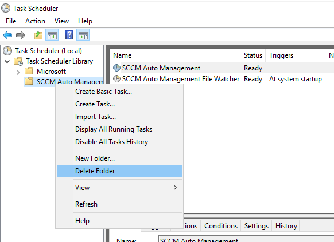This screenshot has height=242, width=334.
Task: Switch to the History tab
Action: 286,226
